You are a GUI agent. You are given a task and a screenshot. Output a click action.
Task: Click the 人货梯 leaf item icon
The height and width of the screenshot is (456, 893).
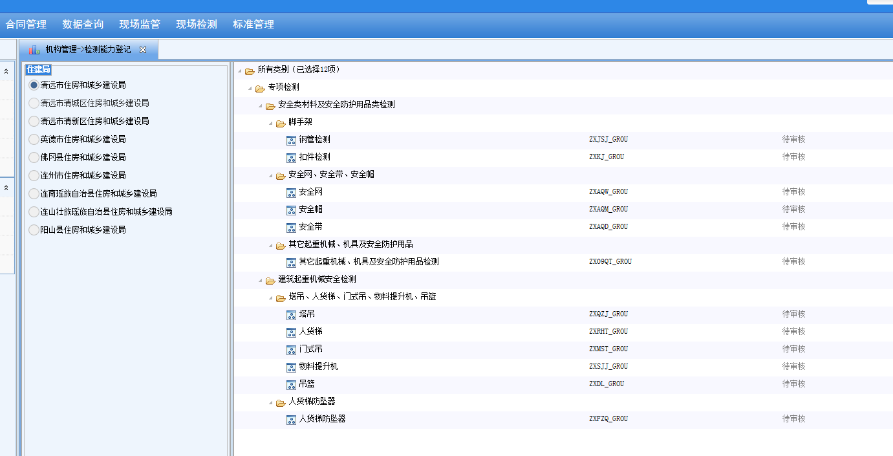tap(291, 332)
